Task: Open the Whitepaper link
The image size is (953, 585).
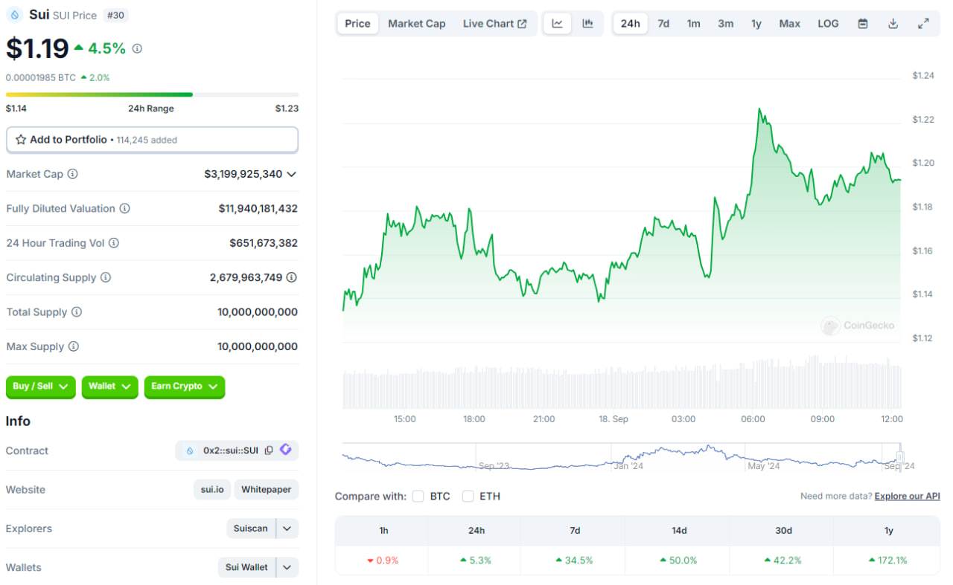Action: click(x=266, y=490)
